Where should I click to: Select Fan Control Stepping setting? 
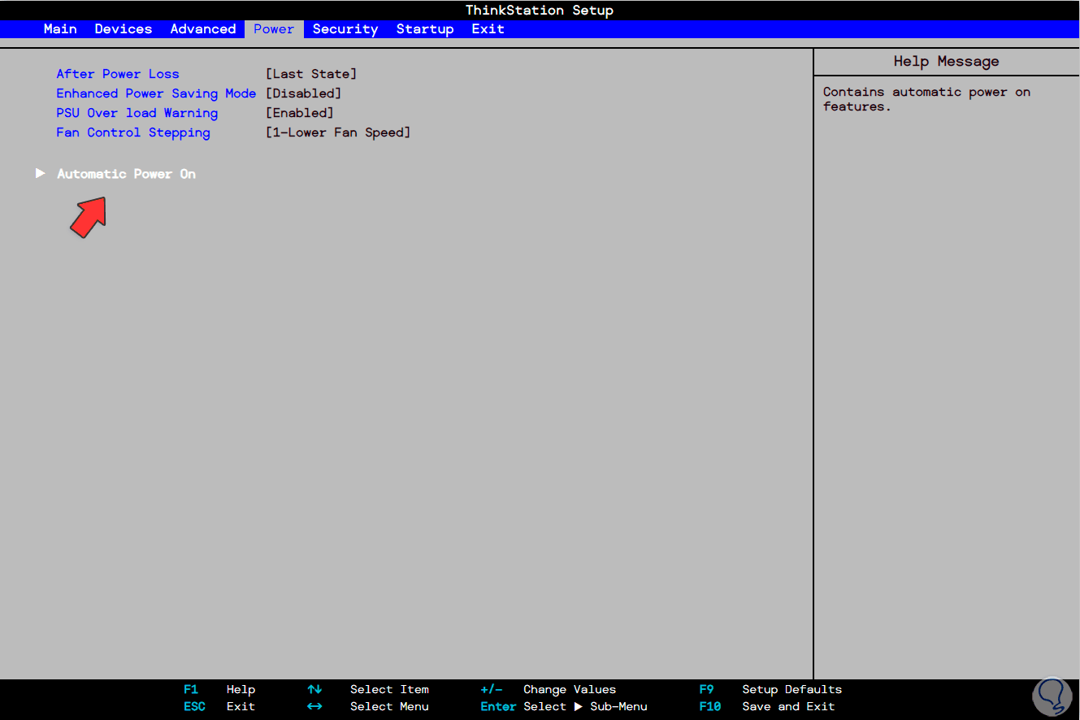[x=133, y=132]
